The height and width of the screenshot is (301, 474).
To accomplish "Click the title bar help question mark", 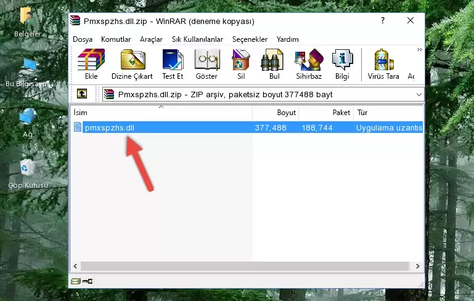I will pyautogui.click(x=383, y=20).
